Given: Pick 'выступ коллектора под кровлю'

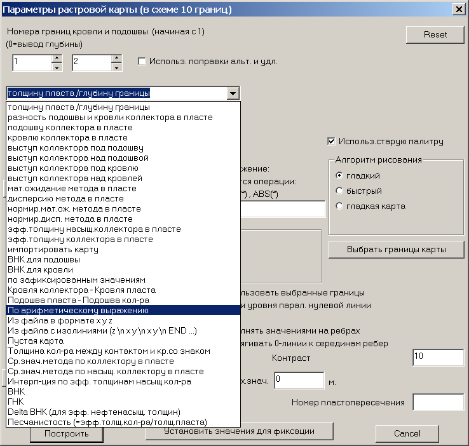Looking at the screenshot, I should click(123, 168).
